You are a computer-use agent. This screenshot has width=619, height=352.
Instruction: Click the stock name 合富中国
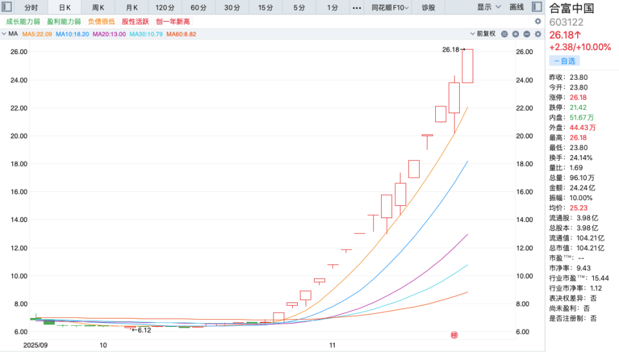(x=571, y=8)
